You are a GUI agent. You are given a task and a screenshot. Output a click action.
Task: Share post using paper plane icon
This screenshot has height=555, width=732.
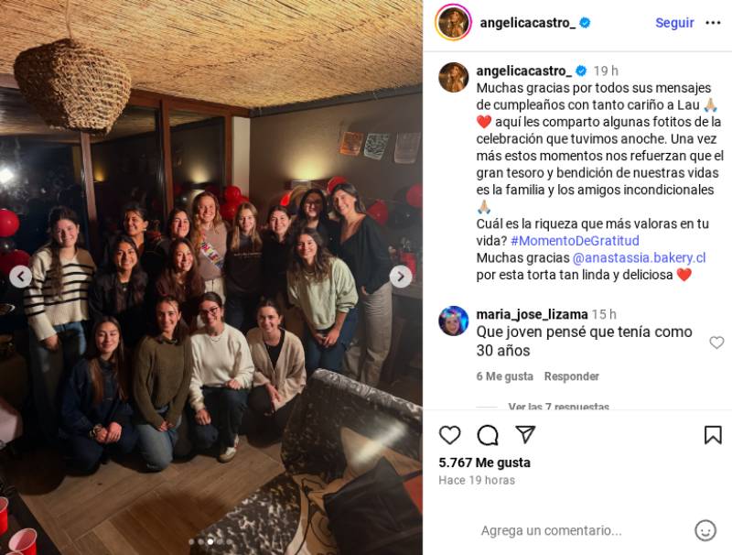click(x=525, y=434)
